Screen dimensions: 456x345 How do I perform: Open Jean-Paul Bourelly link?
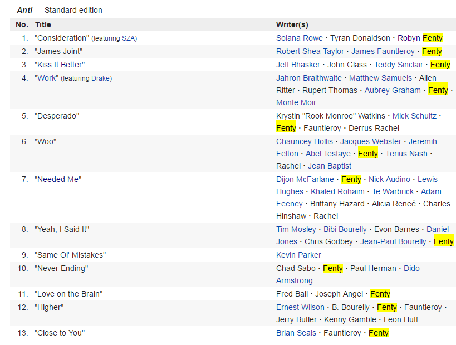[x=393, y=242]
